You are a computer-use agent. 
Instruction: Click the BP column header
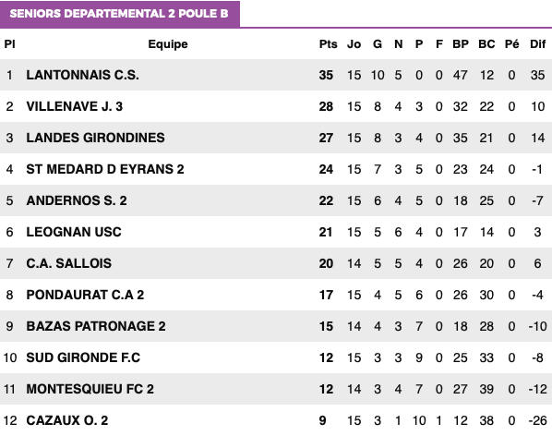pos(461,44)
